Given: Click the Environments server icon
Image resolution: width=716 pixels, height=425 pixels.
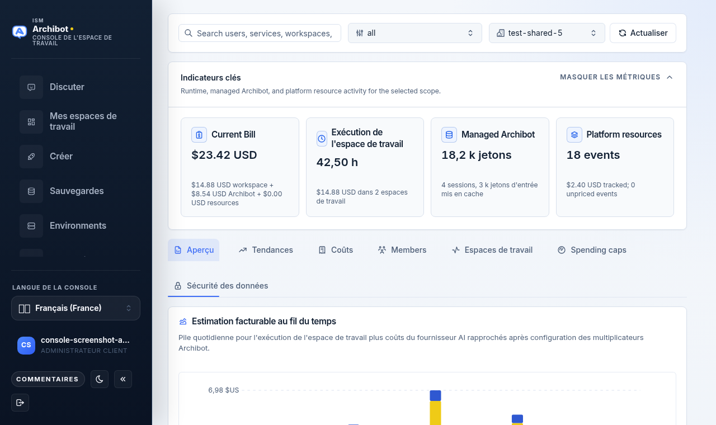Looking at the screenshot, I should (31, 226).
